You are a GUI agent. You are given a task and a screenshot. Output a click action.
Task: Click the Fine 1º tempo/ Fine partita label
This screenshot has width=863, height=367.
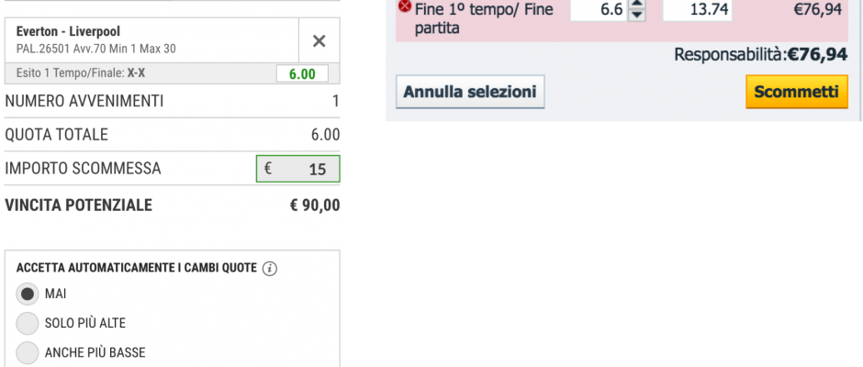(484, 18)
